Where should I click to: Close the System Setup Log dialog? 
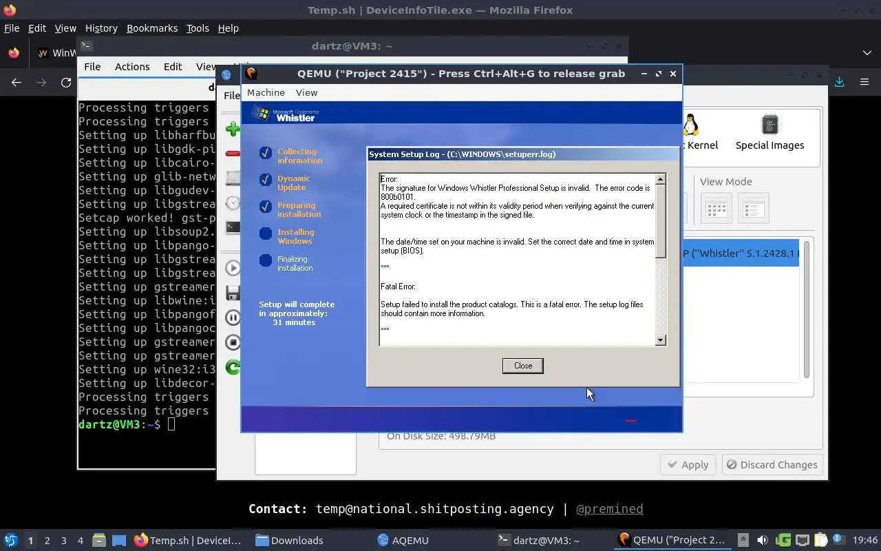pyautogui.click(x=523, y=366)
